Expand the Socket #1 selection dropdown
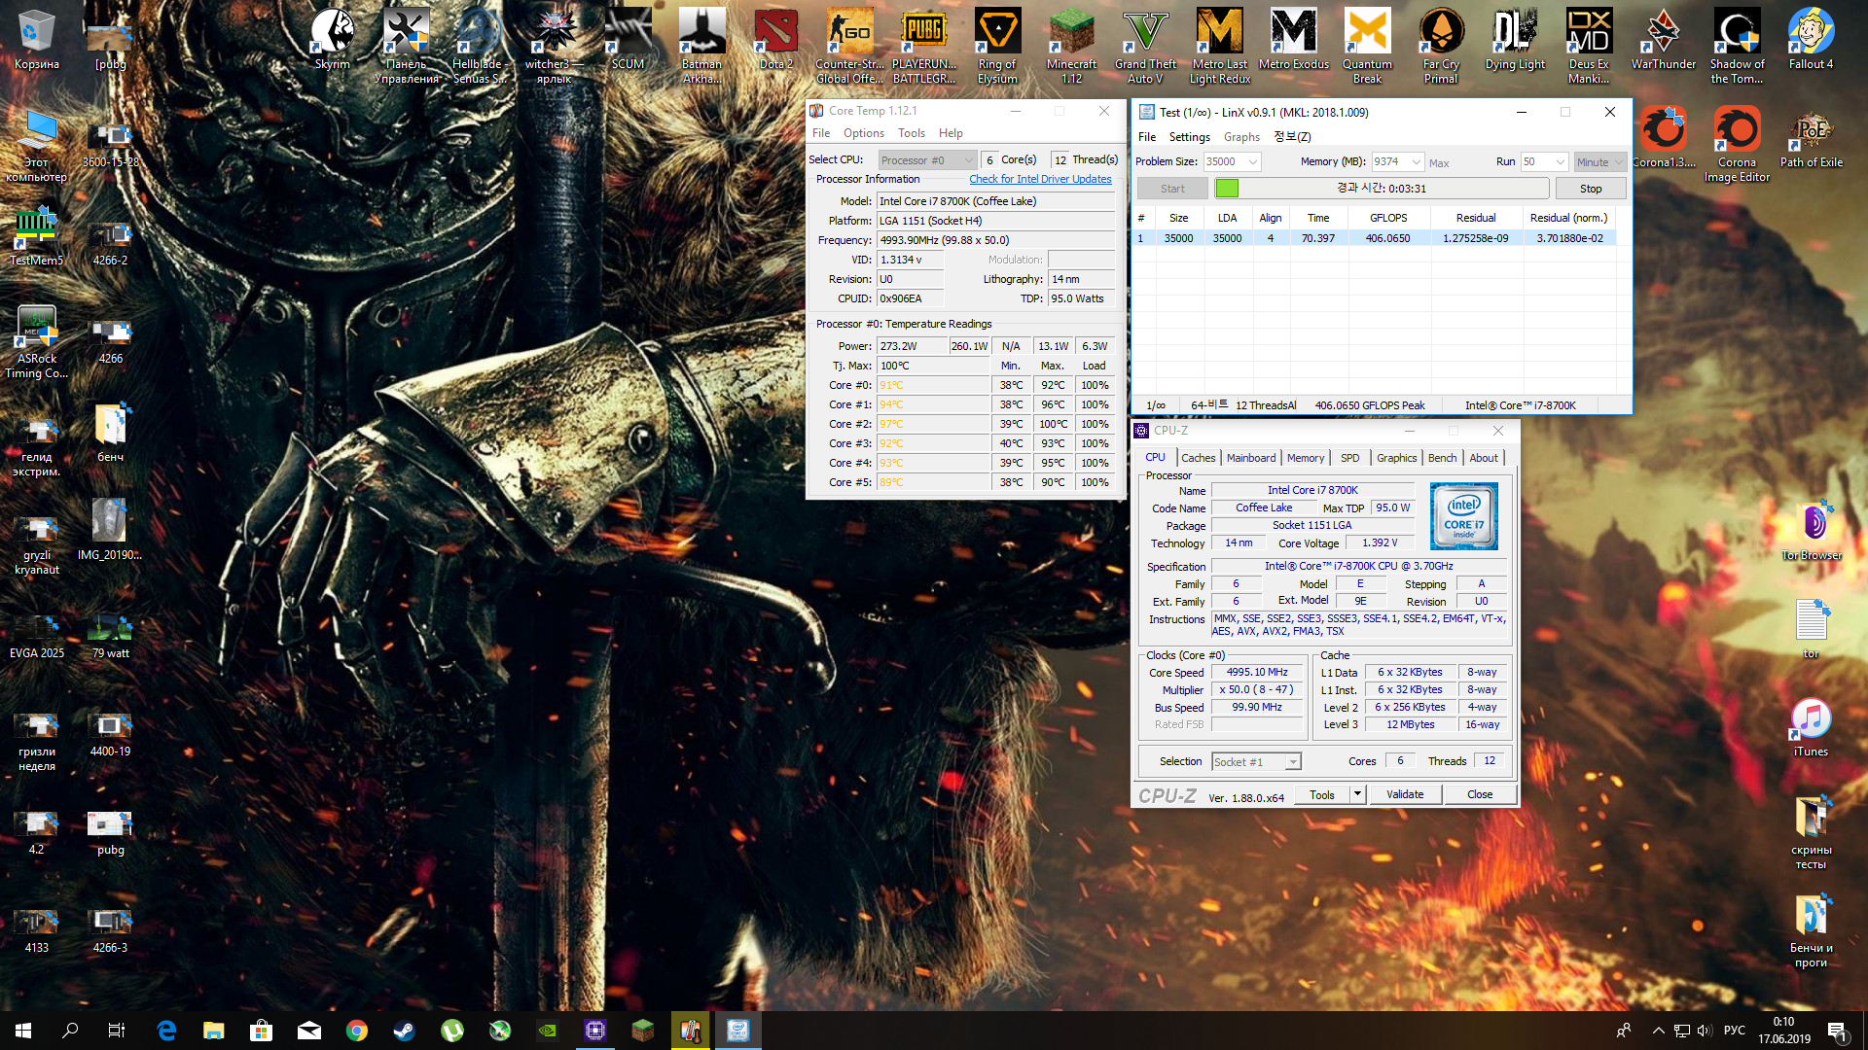The height and width of the screenshot is (1050, 1868). click(1292, 762)
